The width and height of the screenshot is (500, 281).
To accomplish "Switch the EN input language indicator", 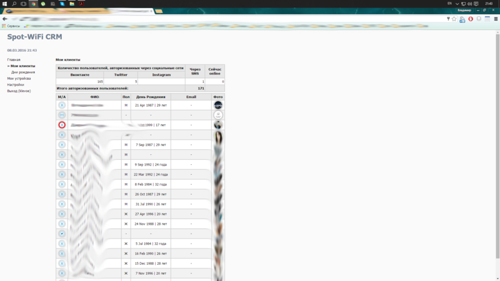I will [449, 4].
